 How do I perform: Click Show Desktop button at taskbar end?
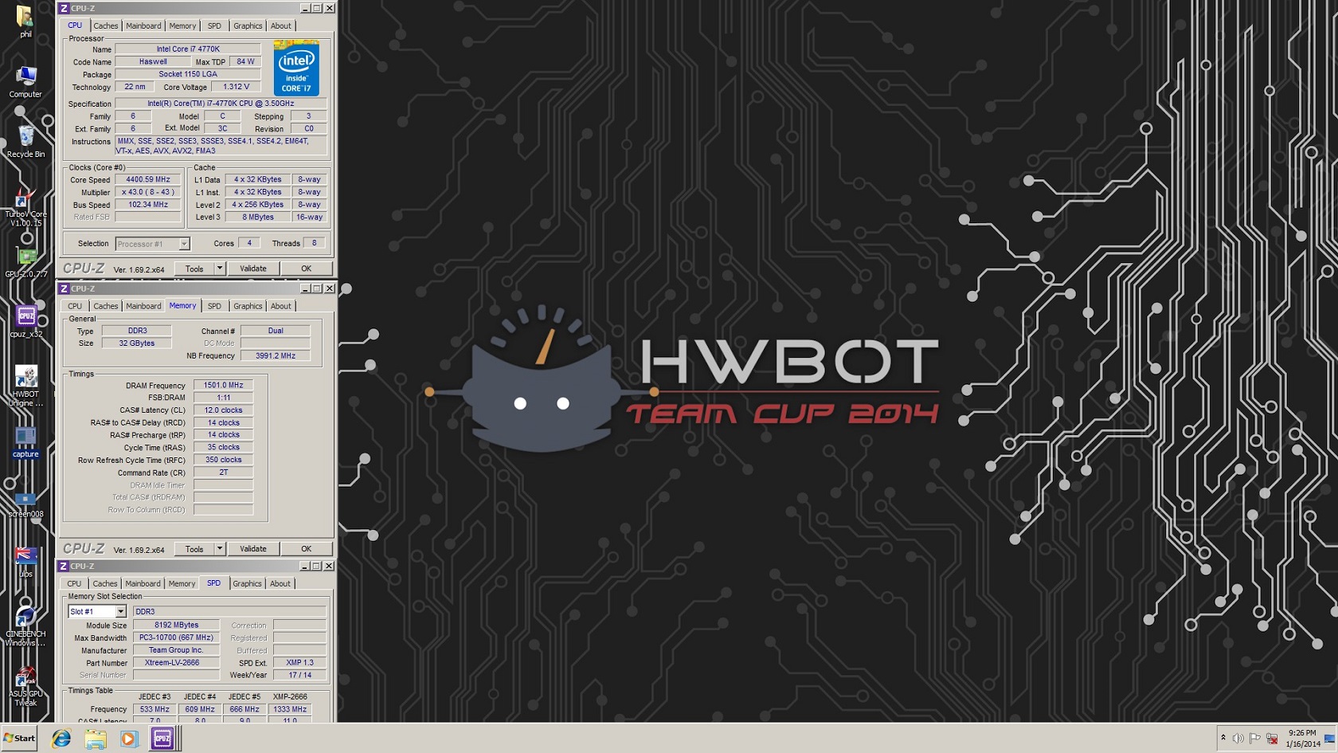pos(1331,738)
